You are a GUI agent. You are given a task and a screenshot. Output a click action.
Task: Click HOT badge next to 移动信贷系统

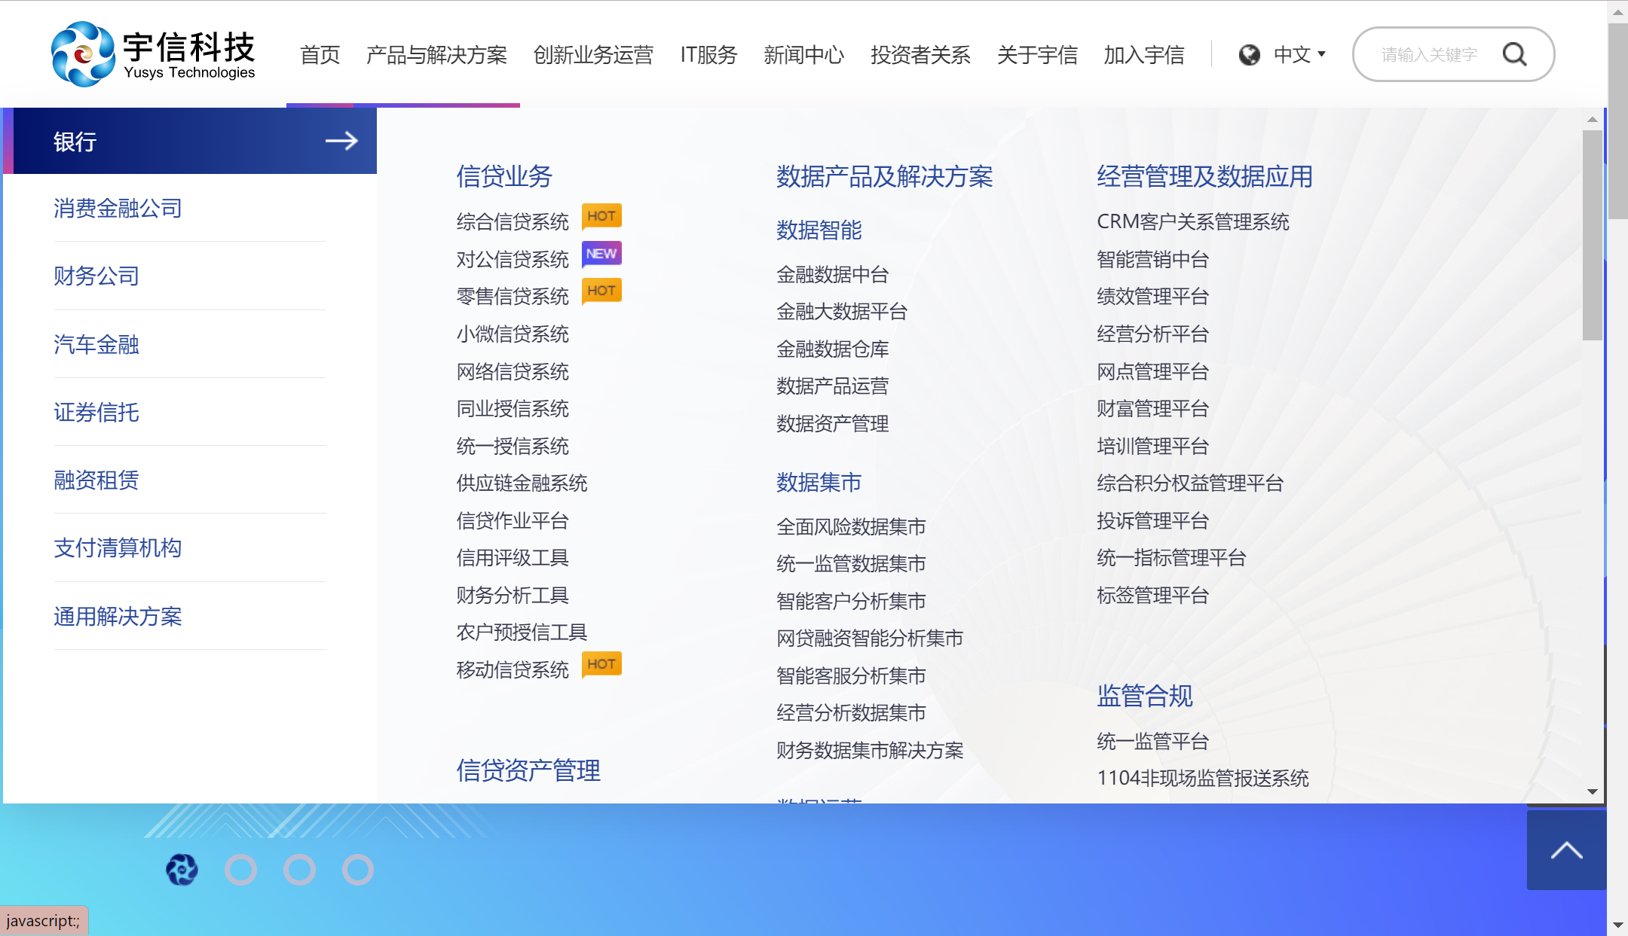[x=601, y=664]
